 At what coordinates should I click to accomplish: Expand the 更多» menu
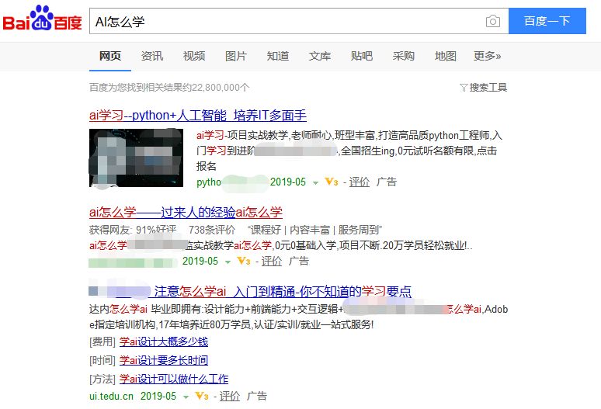[x=487, y=56]
